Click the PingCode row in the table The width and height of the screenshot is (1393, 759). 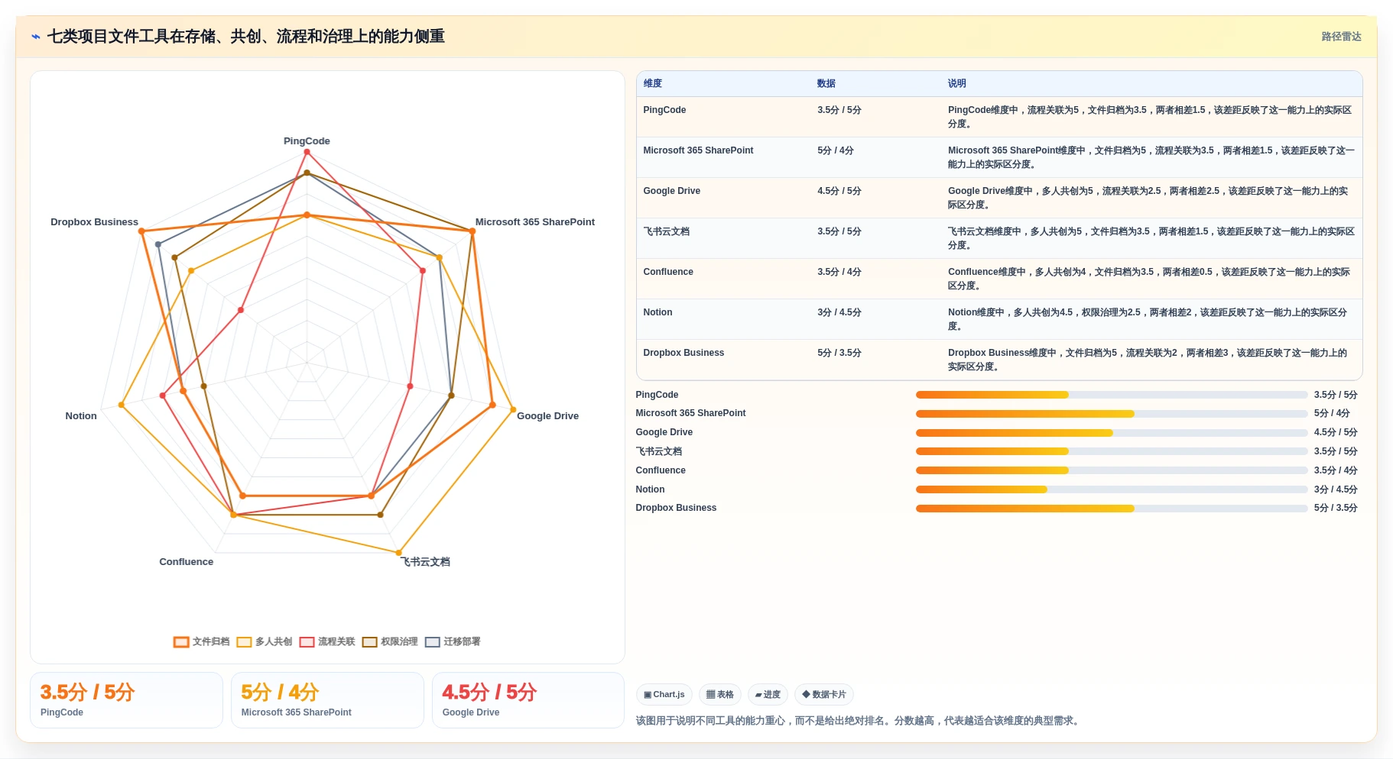point(999,117)
